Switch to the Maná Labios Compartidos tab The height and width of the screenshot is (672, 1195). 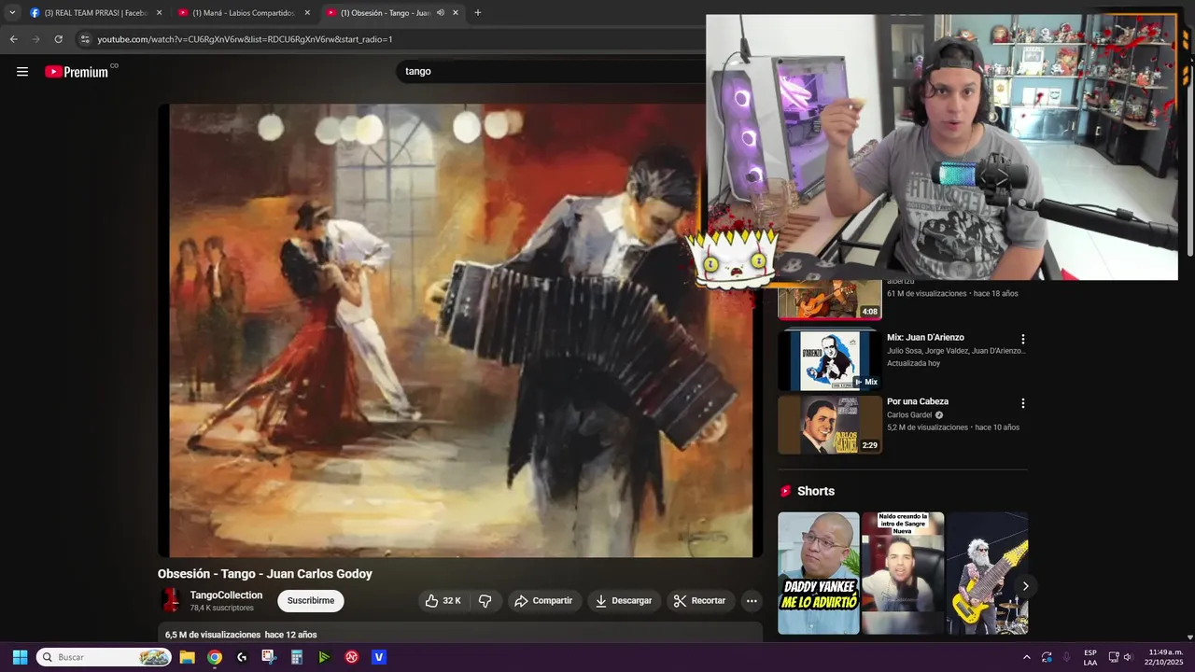(x=243, y=13)
